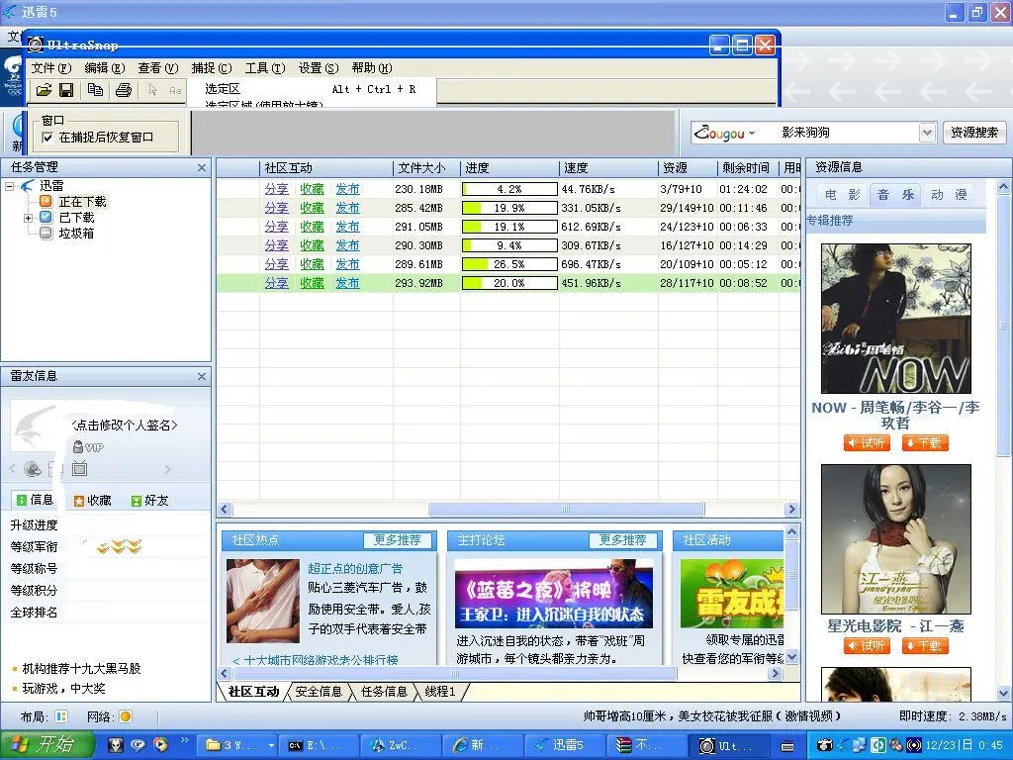Viewport: 1013px width, 760px height.
Task: Print with the UltraSnap printer icon
Action: (x=124, y=90)
